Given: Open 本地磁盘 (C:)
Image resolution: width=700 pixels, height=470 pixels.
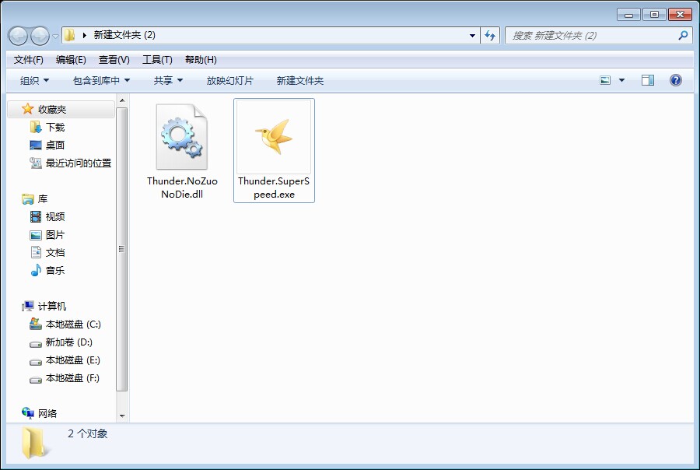Looking at the screenshot, I should click(73, 324).
